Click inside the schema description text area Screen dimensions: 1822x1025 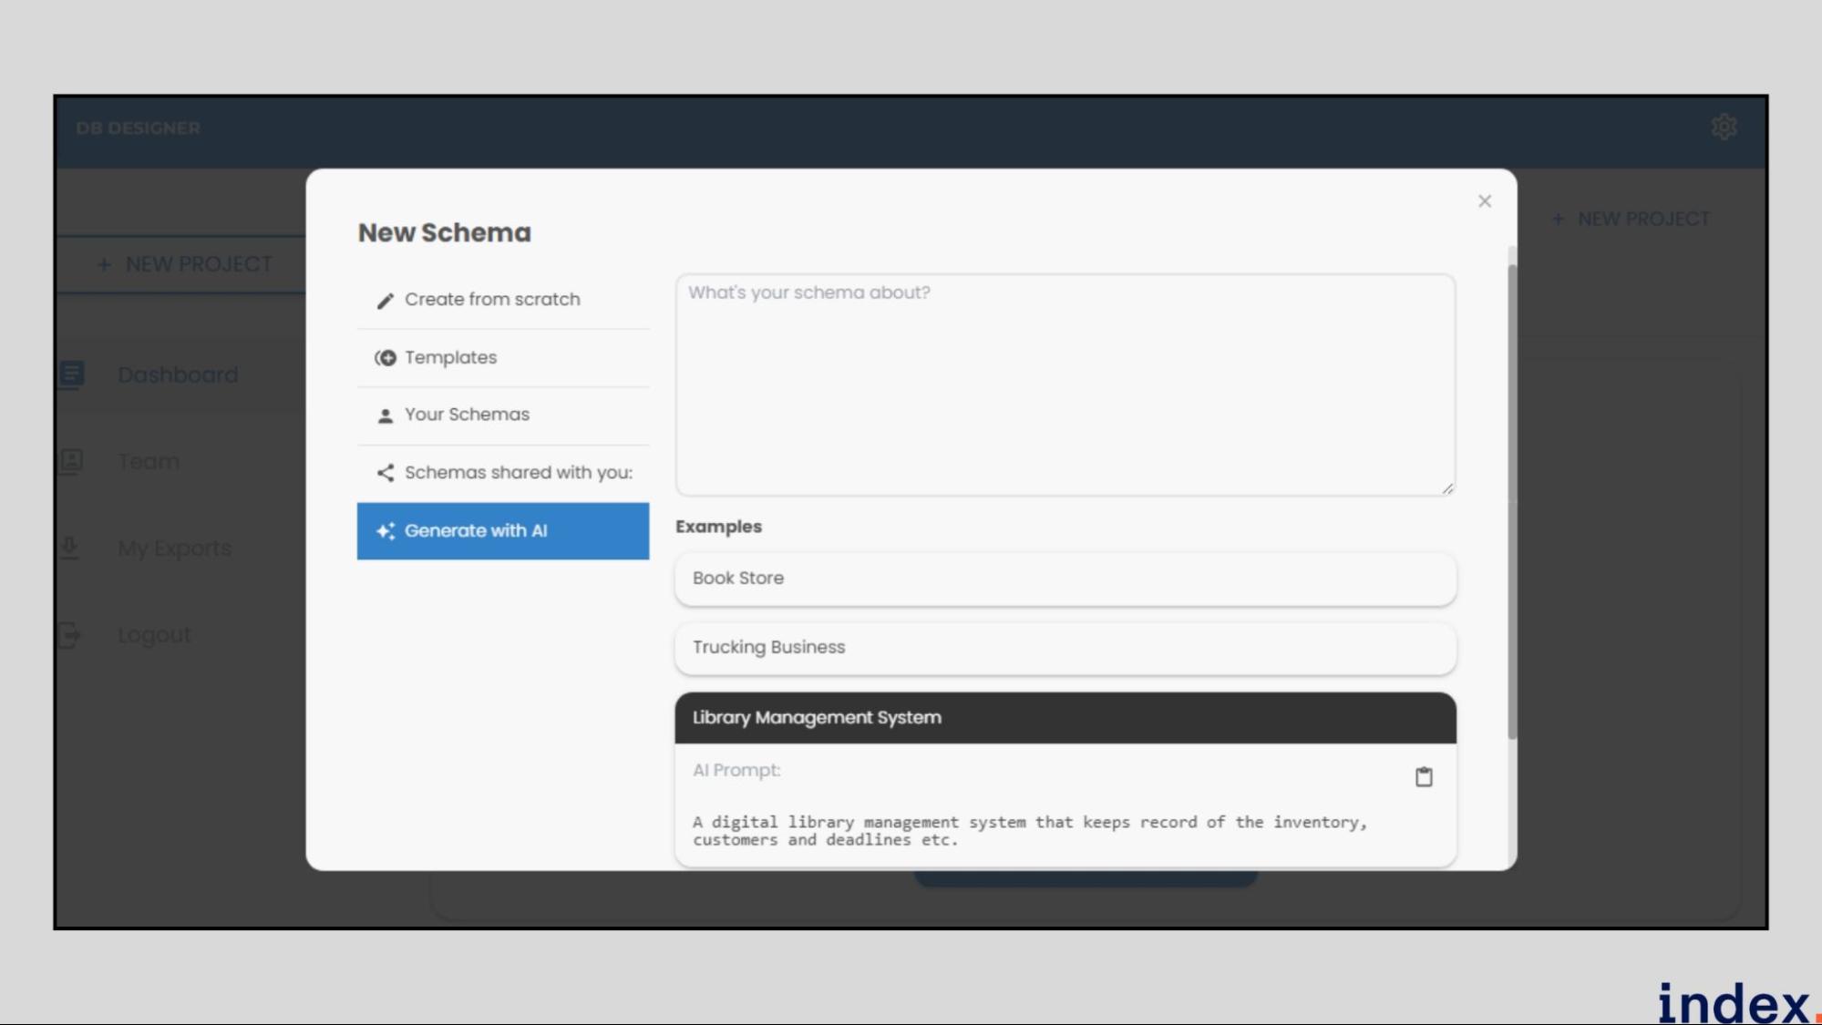pos(1065,383)
